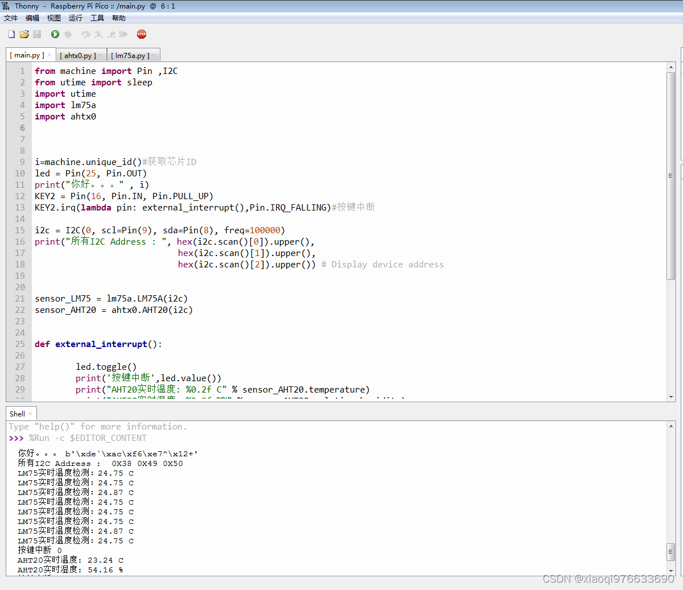This screenshot has height=590, width=683.
Task: Stop the backend with red STOP icon
Action: coord(142,34)
